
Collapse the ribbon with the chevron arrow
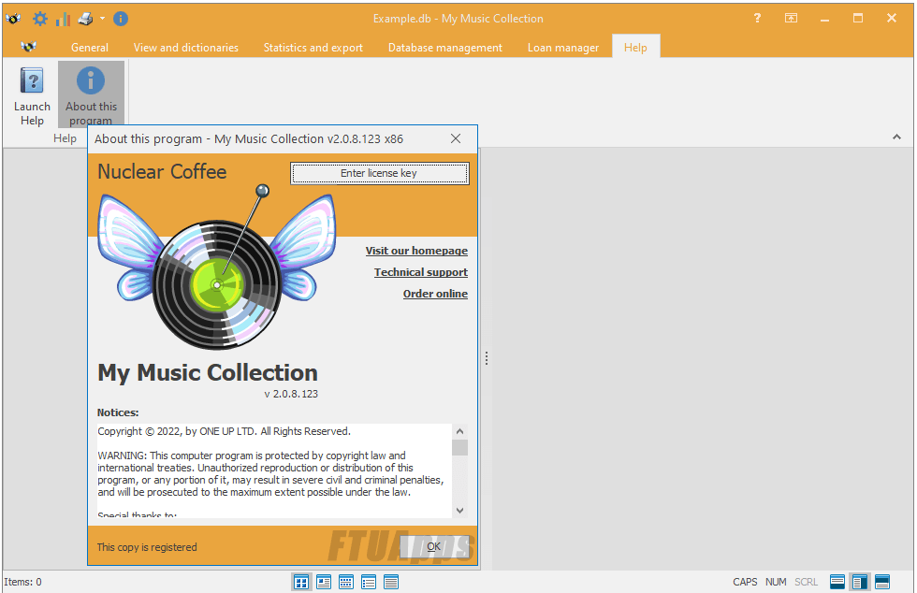click(896, 137)
